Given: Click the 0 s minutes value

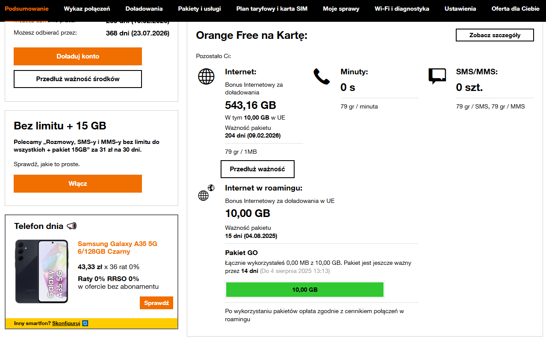Looking at the screenshot, I should click(348, 88).
